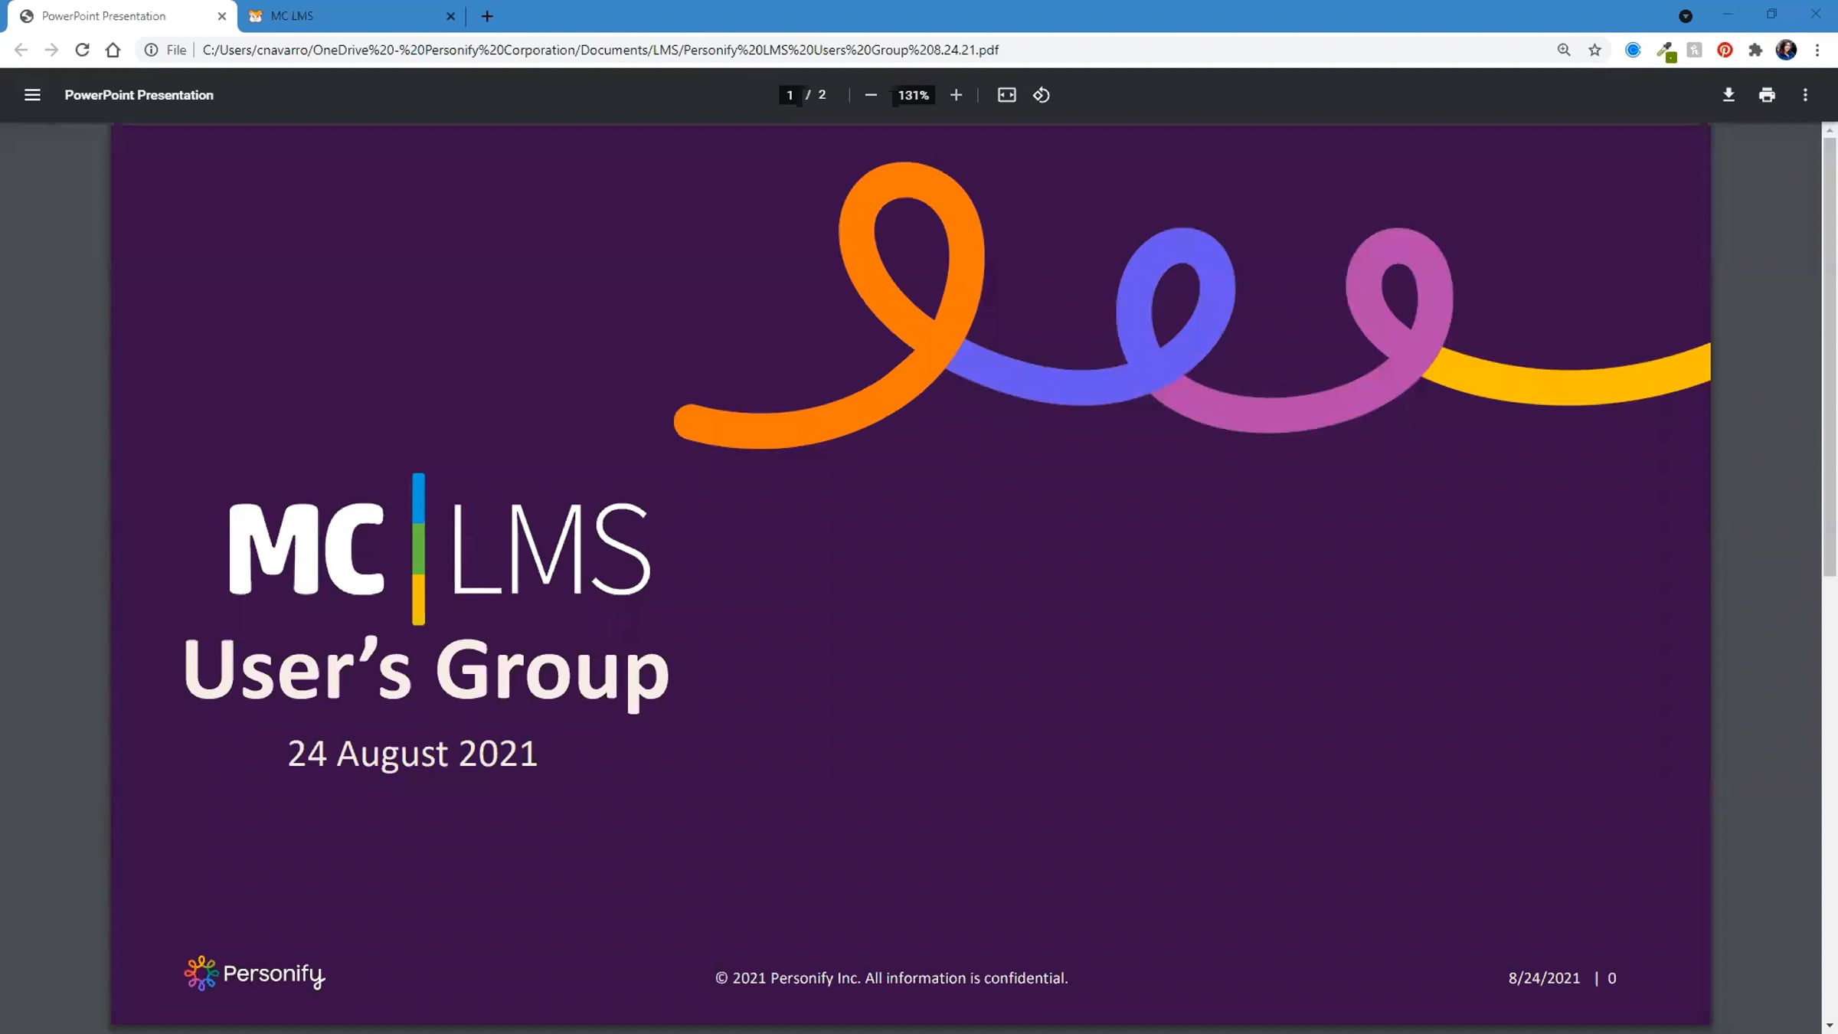This screenshot has height=1034, width=1838.
Task: Click the PDF page number field
Action: (790, 95)
